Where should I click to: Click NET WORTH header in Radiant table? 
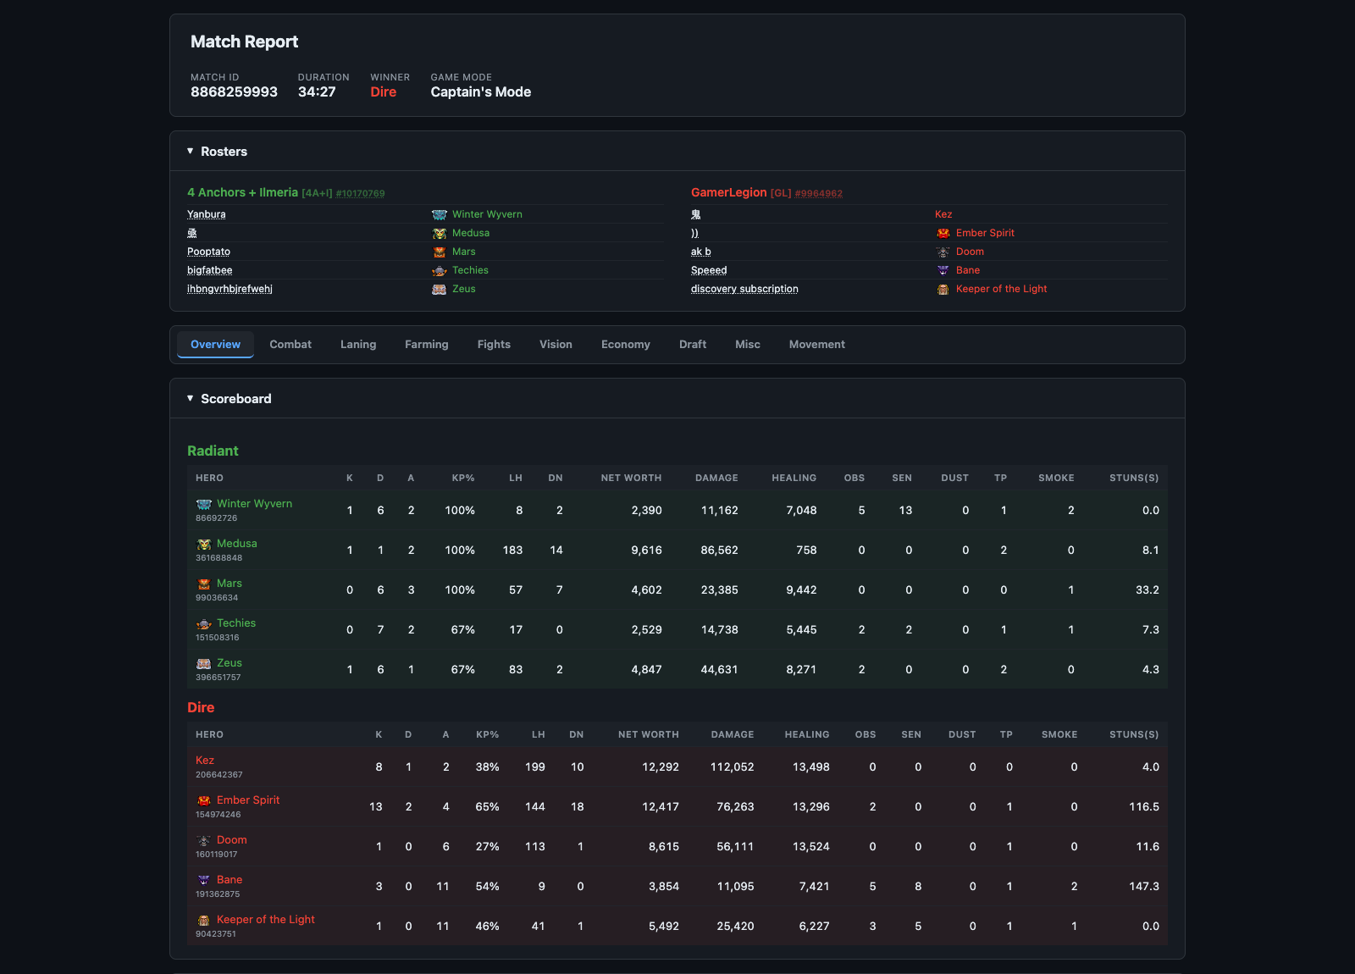[632, 479]
